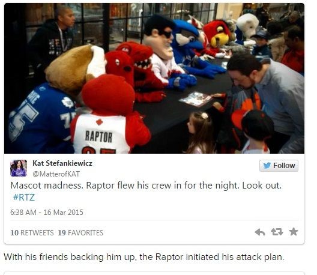View the 10 RETWEETS list

click(32, 233)
